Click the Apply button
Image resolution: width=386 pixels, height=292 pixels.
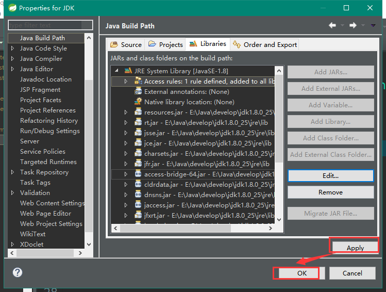pos(355,248)
